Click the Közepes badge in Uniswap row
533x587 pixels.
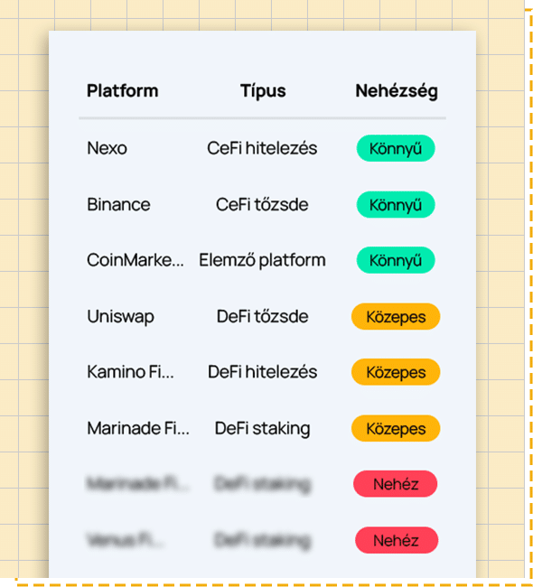(396, 317)
